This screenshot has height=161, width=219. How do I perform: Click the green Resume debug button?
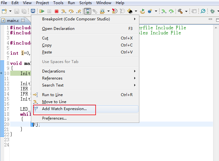click(x=42, y=11)
